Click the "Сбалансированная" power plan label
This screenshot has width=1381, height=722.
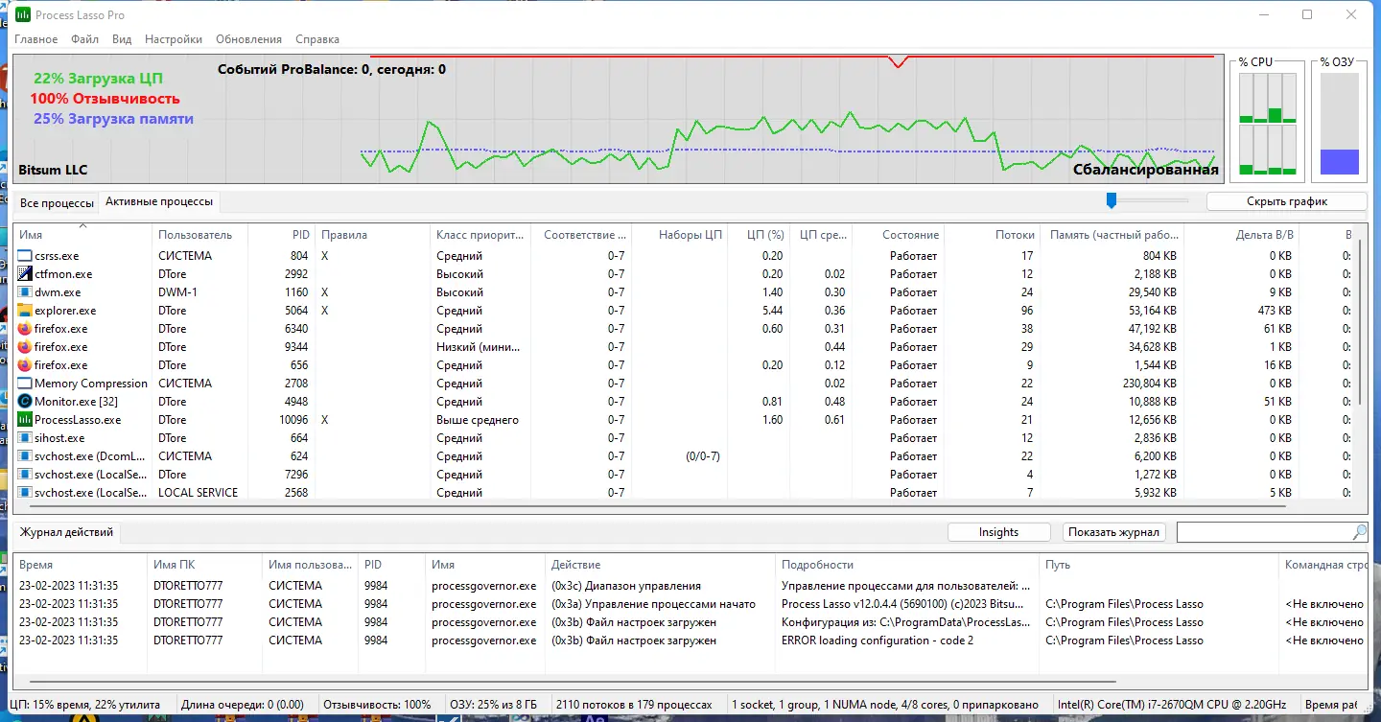(1146, 170)
